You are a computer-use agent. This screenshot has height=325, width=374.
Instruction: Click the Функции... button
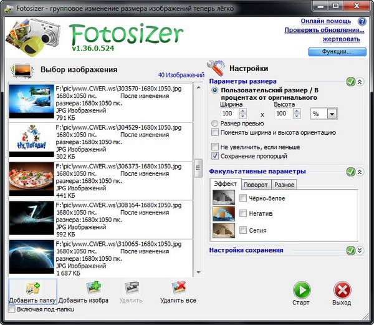point(336,51)
